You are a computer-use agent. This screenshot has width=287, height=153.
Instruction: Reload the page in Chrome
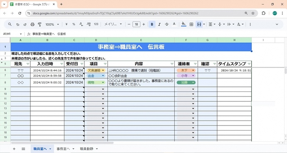click(x=20, y=13)
